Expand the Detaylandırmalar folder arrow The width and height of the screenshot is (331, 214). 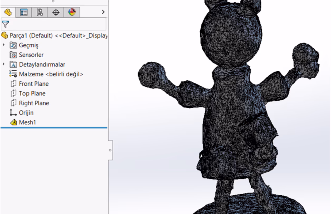(x=4, y=64)
